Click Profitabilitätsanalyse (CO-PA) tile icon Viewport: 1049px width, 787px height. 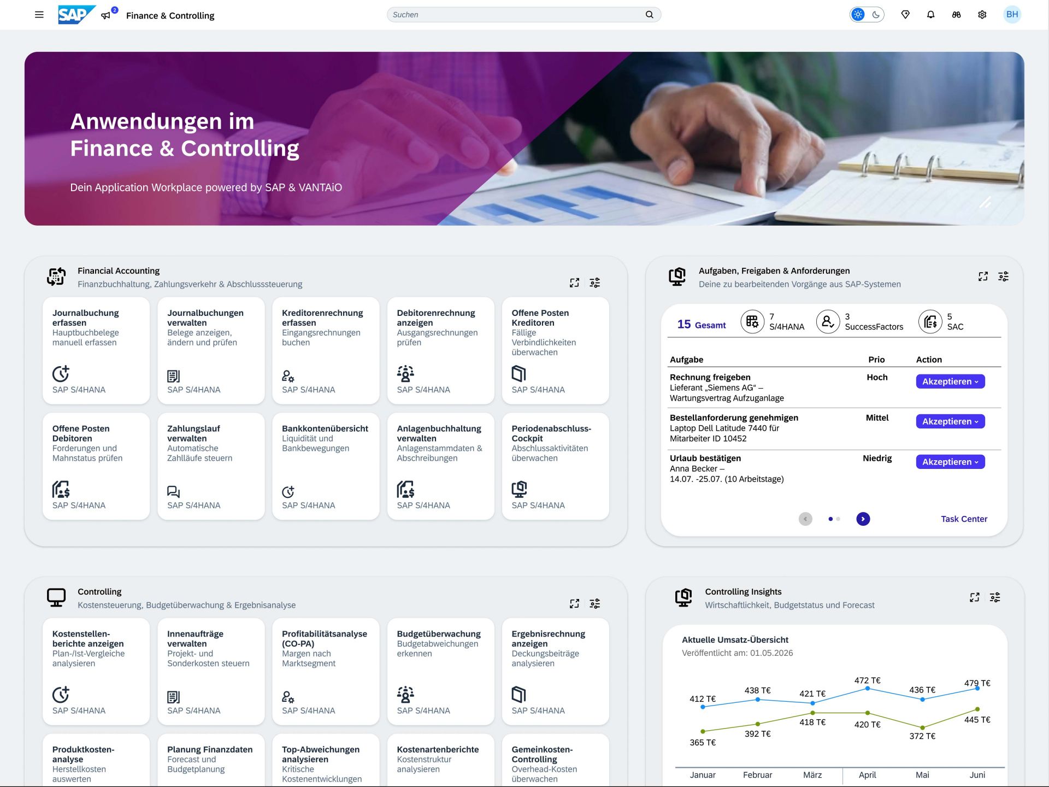pyautogui.click(x=288, y=697)
